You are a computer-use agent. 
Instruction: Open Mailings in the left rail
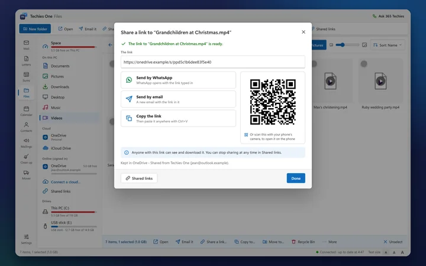click(27, 143)
